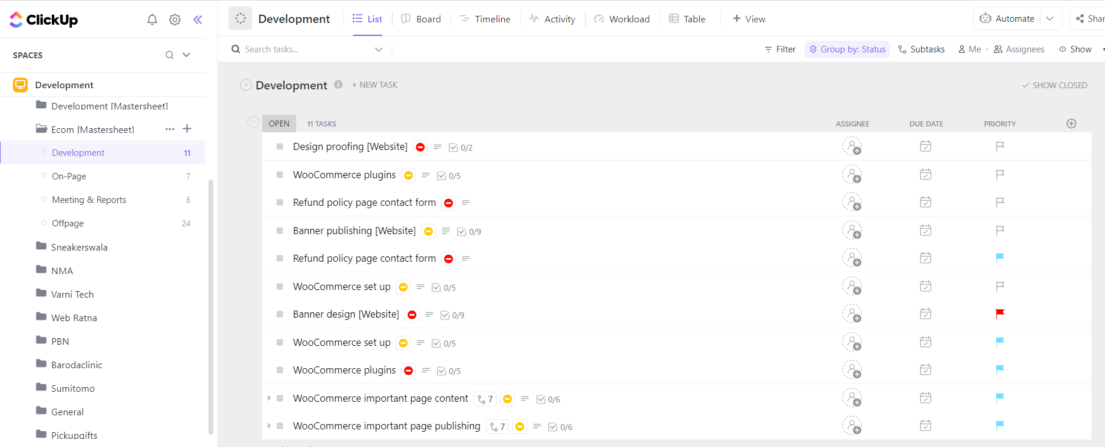The width and height of the screenshot is (1105, 447).
Task: Switch to the Activity view tab
Action: point(552,19)
